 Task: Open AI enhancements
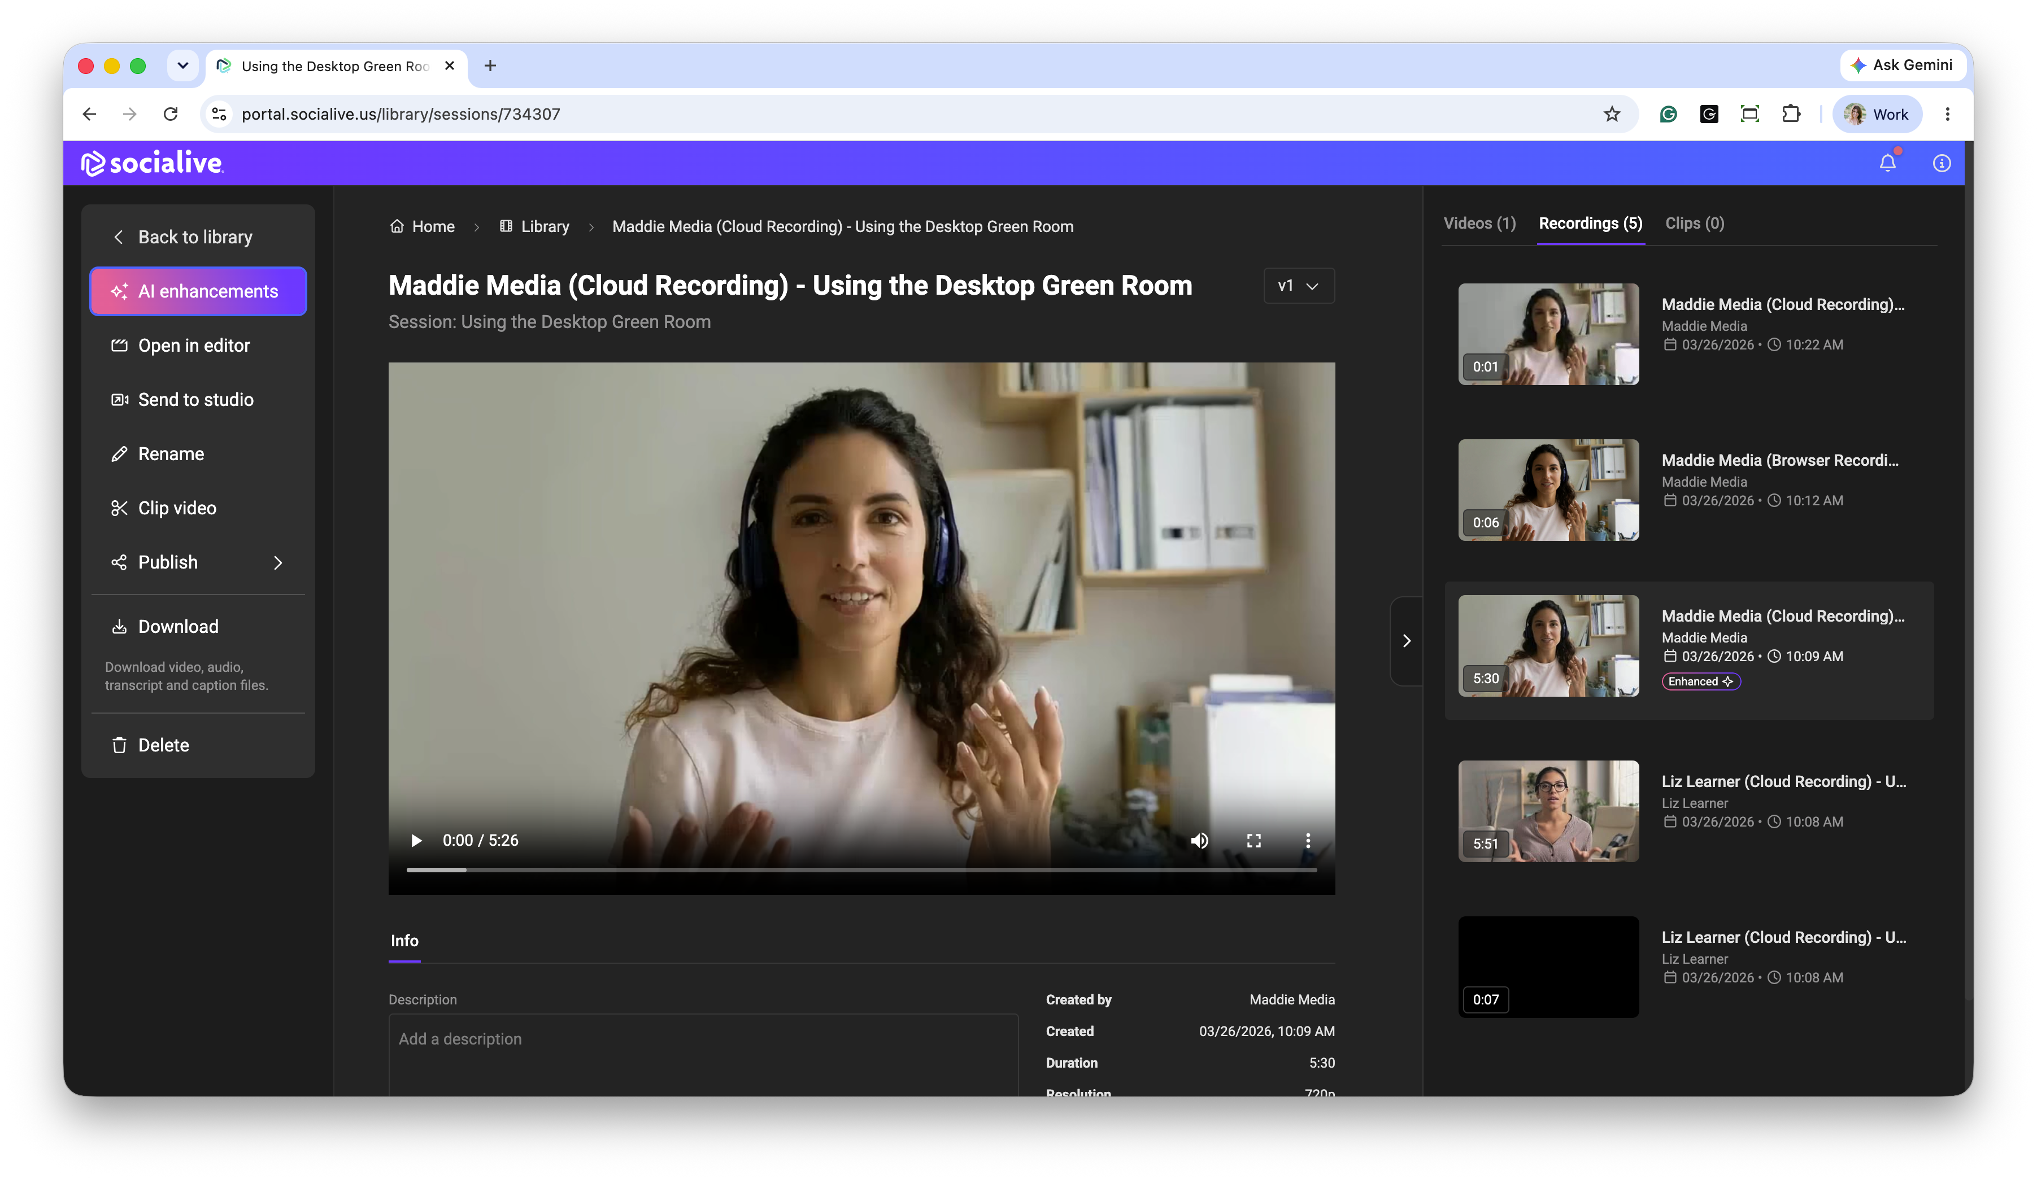click(x=198, y=291)
